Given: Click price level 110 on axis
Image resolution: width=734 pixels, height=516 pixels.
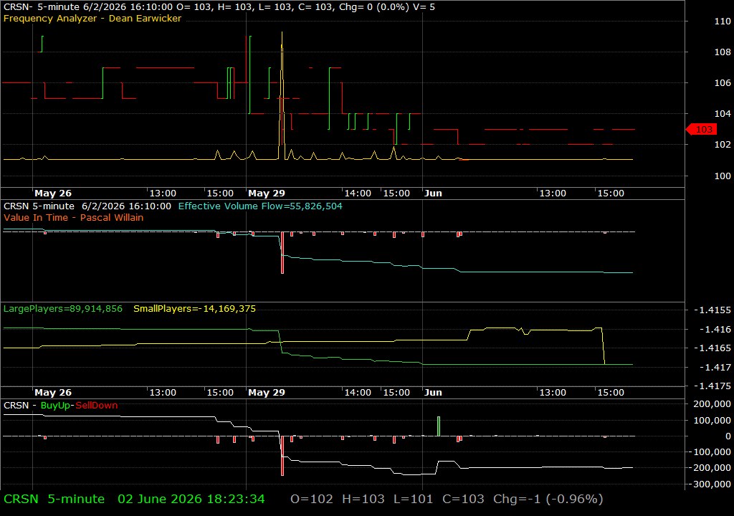Looking at the screenshot, I should pyautogui.click(x=723, y=21).
